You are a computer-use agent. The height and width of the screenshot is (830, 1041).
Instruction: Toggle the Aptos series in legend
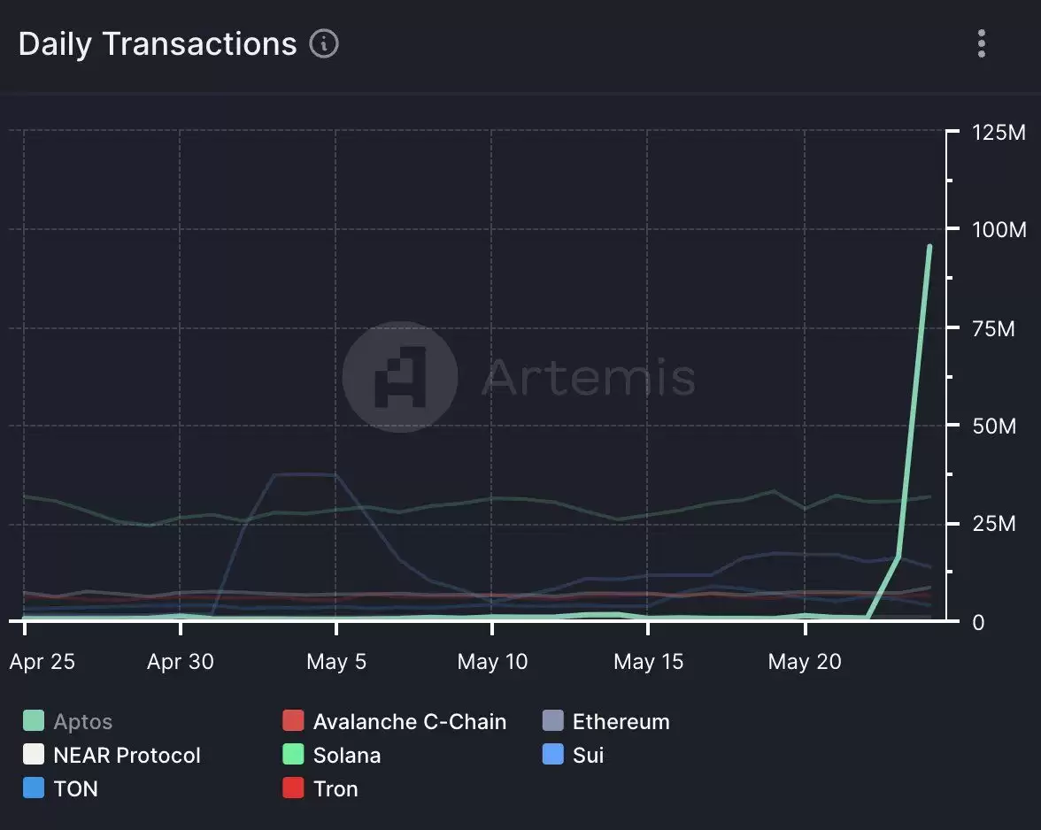click(x=83, y=722)
